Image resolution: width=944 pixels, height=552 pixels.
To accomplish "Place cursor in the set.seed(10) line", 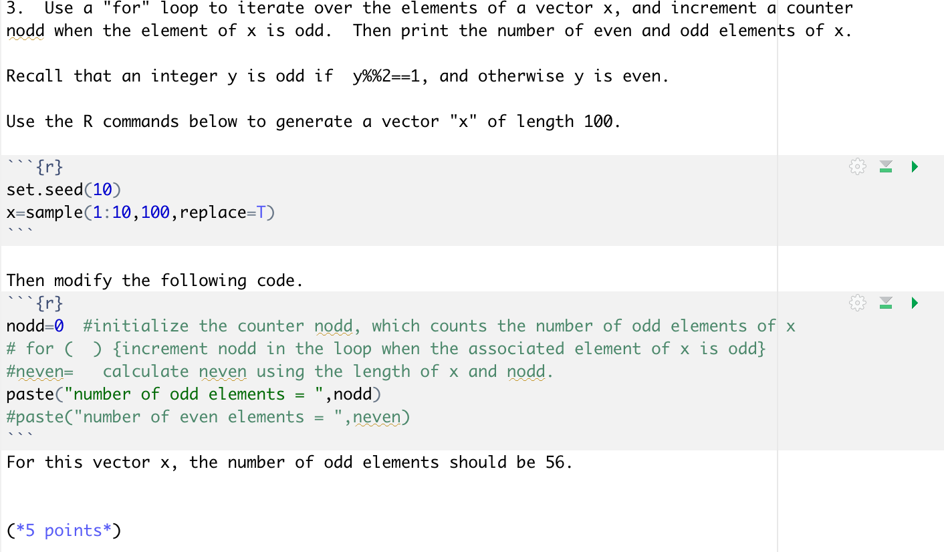I will [64, 189].
